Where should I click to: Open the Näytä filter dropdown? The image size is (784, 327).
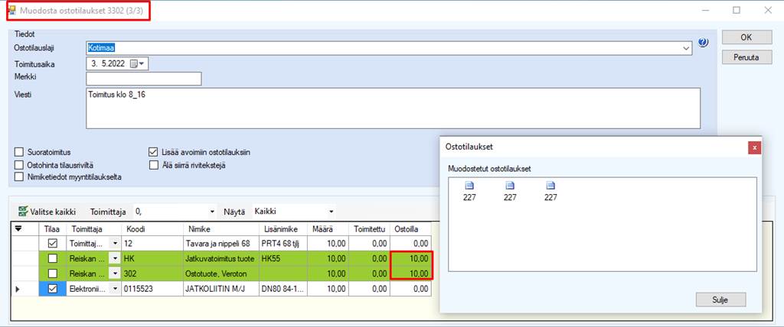tap(331, 211)
